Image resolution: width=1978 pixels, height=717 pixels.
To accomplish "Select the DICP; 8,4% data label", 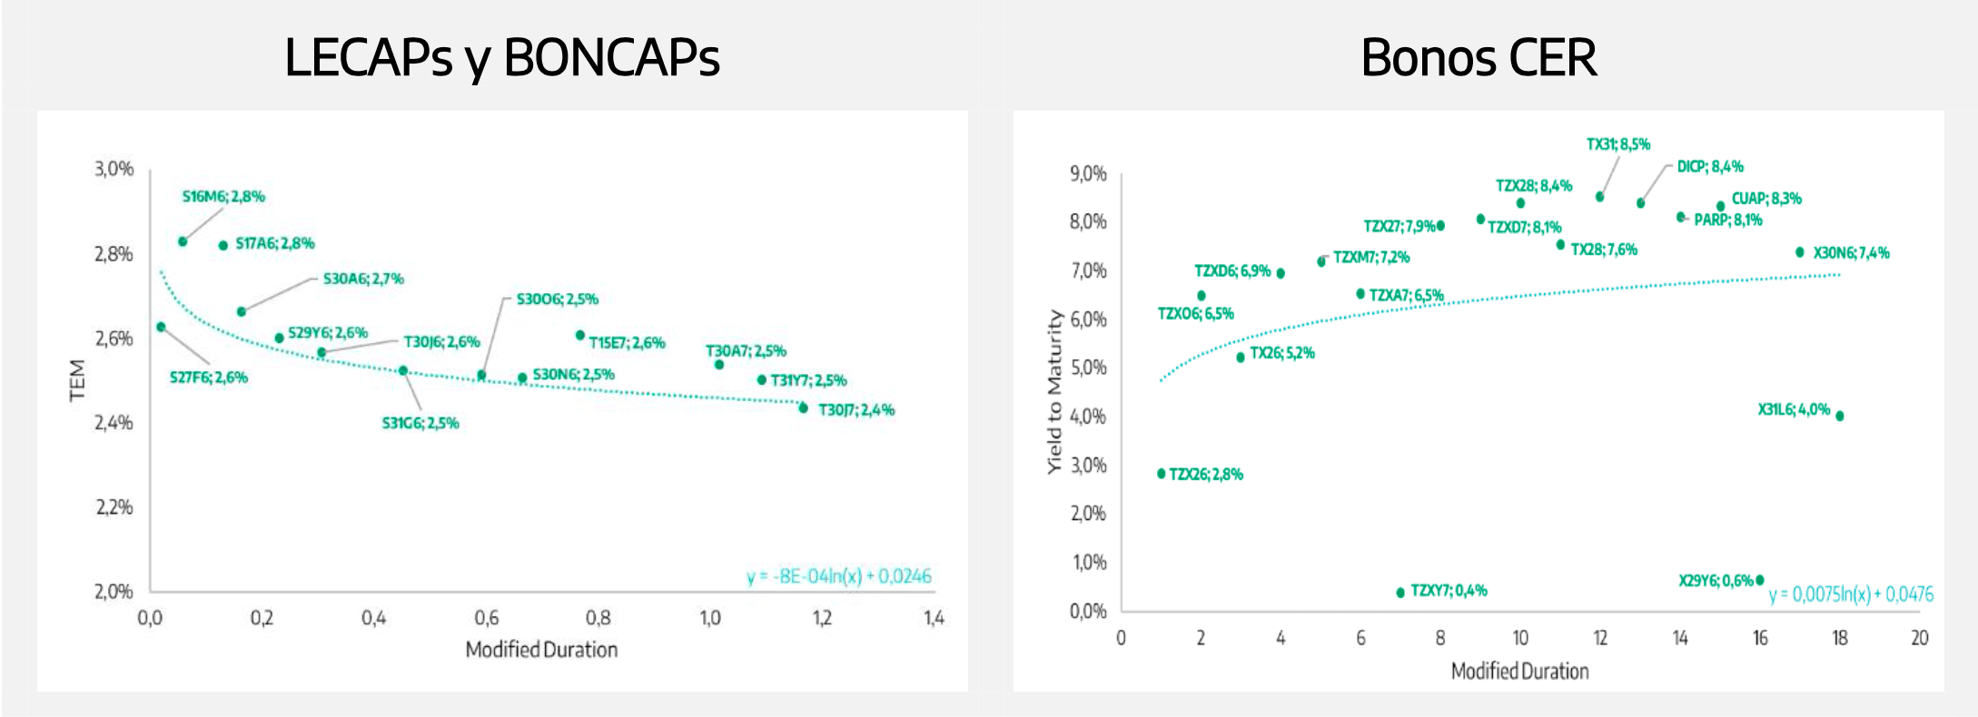I will click(1710, 167).
